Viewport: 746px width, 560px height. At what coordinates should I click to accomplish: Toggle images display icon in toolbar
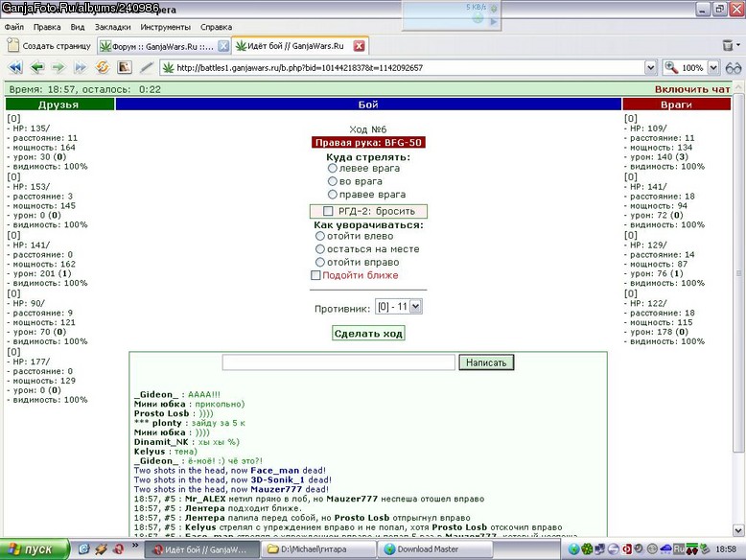[x=125, y=67]
